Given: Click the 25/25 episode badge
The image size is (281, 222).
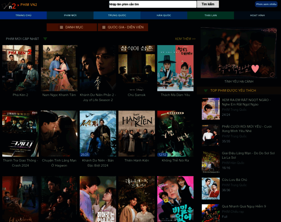Looking at the screenshot, I should point(85,155).
